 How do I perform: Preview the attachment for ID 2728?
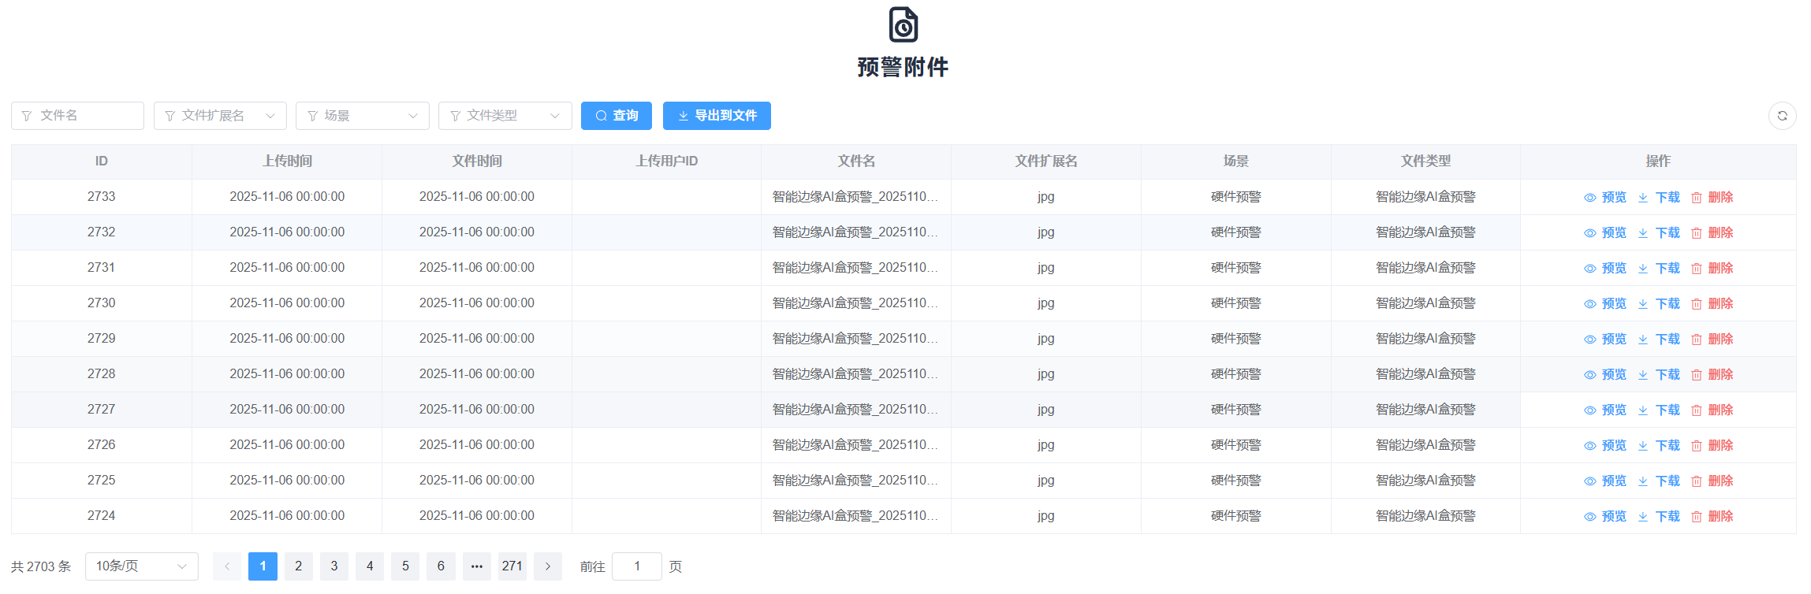pos(1605,374)
